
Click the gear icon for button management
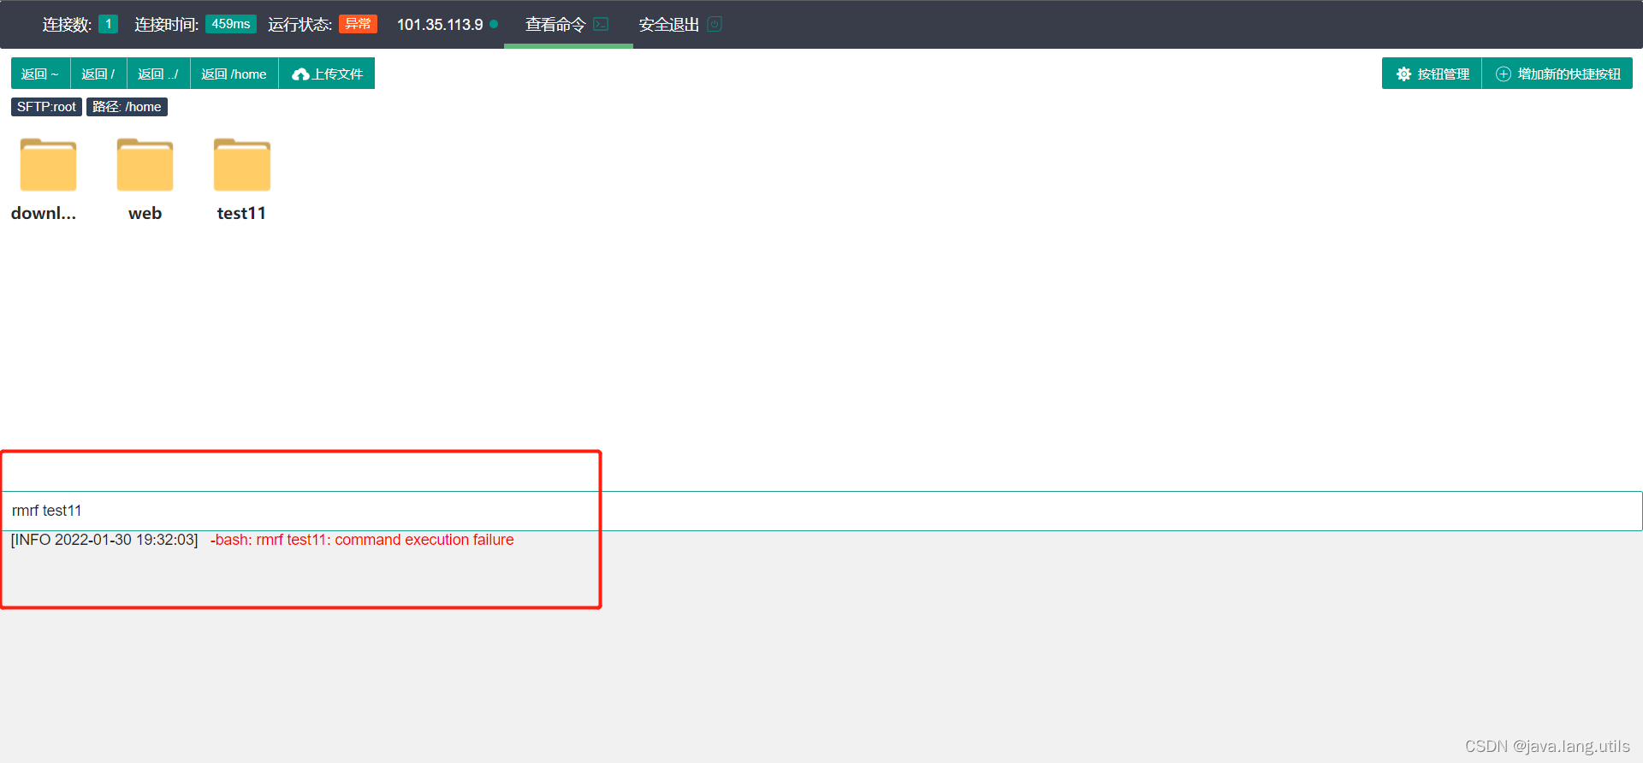tap(1403, 74)
